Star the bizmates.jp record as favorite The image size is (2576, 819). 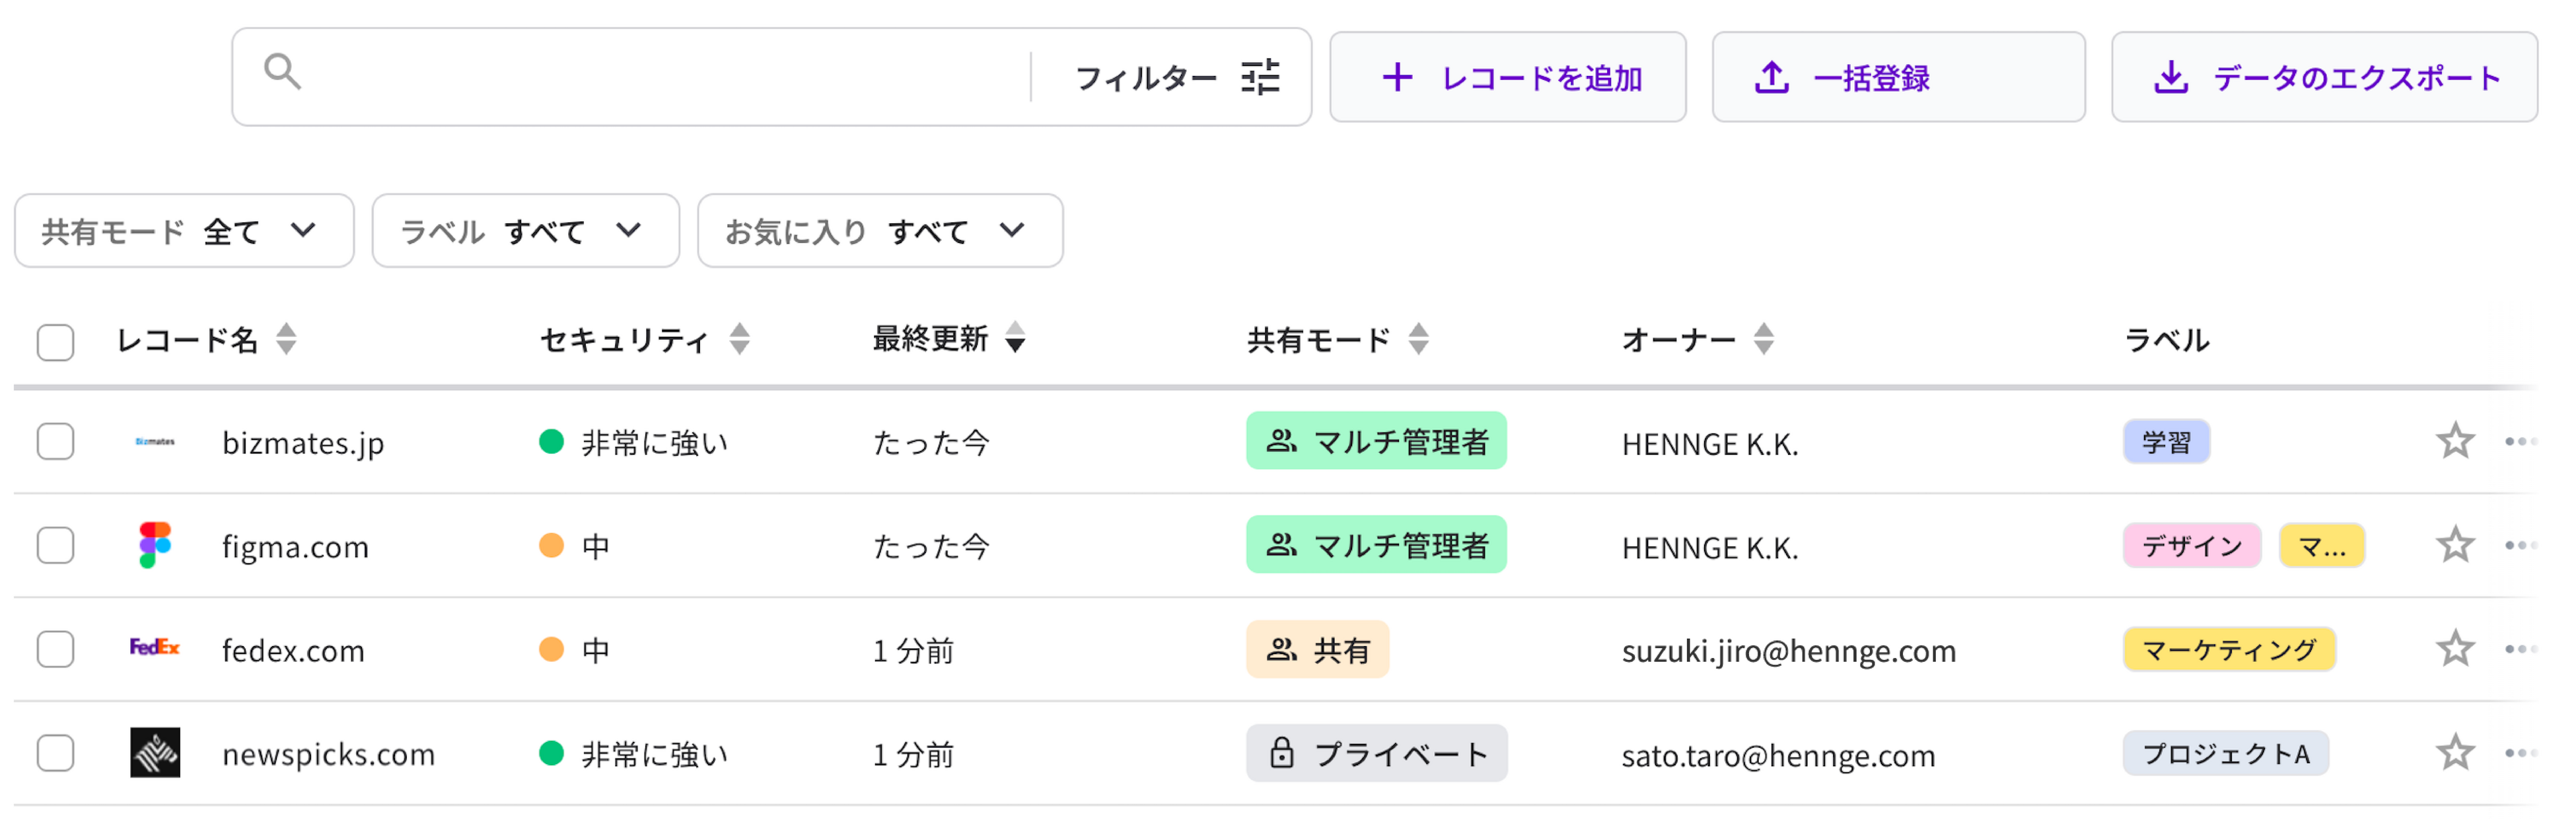coord(2454,440)
